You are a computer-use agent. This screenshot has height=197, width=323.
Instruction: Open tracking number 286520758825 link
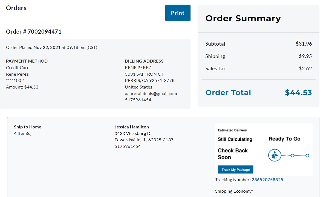click(x=267, y=180)
